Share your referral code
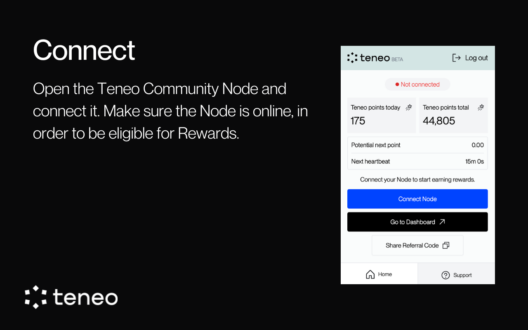Screen dimensions: 528x330 pyautogui.click(x=417, y=245)
